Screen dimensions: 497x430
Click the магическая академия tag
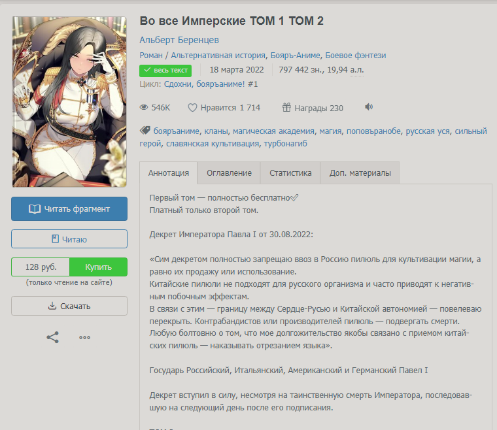[x=273, y=131]
